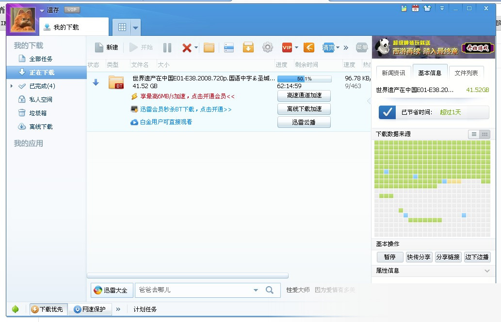Screen dimensions: 501x322
Task: Click the 开始 start button
Action: pyautogui.click(x=141, y=47)
